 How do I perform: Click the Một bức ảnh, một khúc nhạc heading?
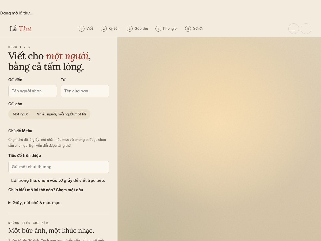click(51, 231)
